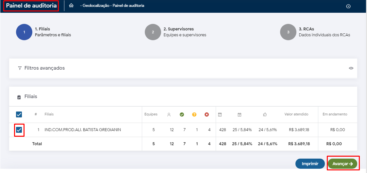367x173 pixels.
Task: Click the thumbs-up column header icon
Action: point(265,114)
